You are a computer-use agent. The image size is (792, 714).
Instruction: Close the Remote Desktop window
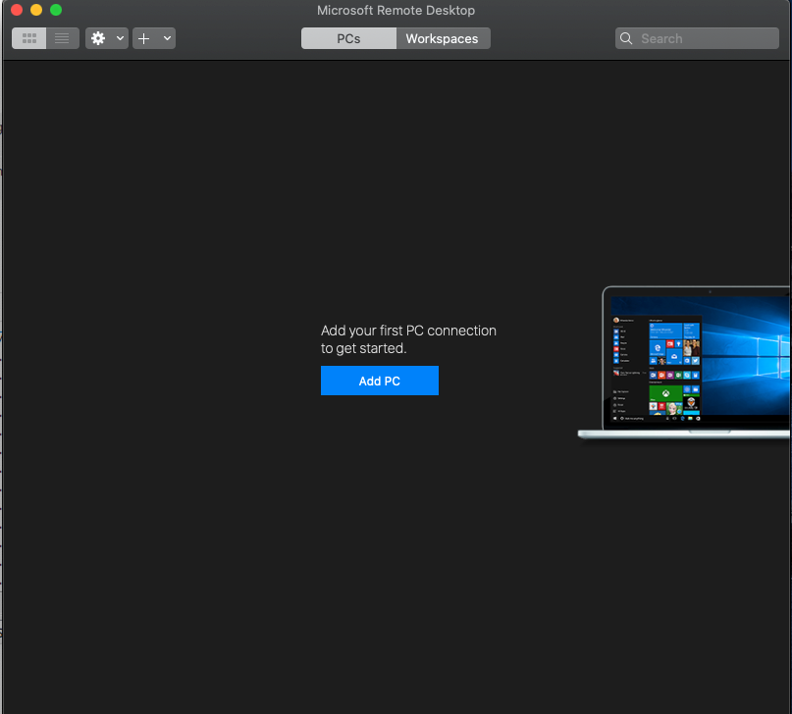click(x=17, y=10)
